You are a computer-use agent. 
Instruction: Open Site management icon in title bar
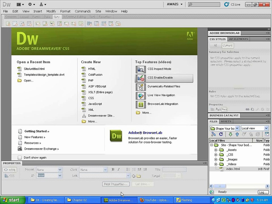pyautogui.click(x=43, y=4)
